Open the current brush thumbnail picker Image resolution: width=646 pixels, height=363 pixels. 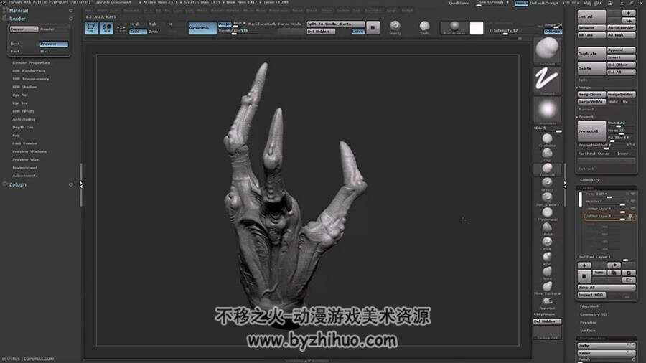click(x=547, y=49)
